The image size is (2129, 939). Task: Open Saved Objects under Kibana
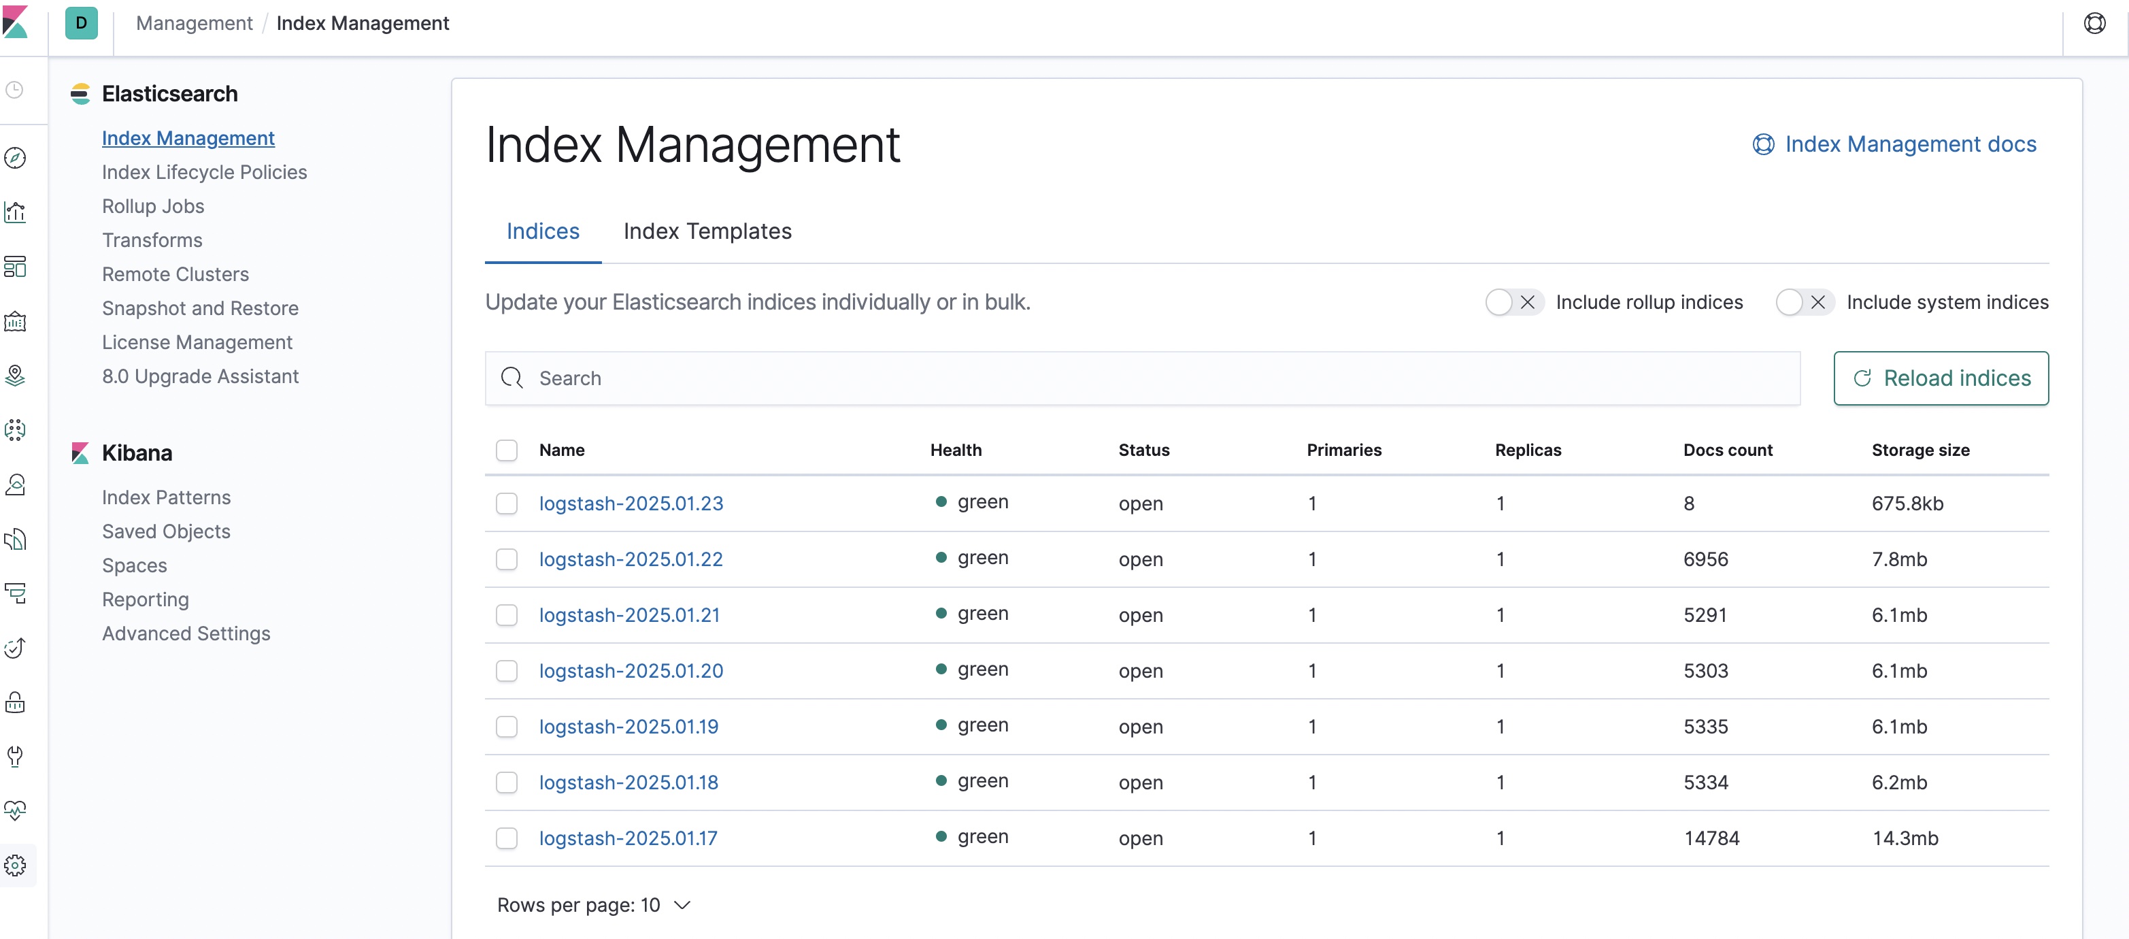click(166, 531)
